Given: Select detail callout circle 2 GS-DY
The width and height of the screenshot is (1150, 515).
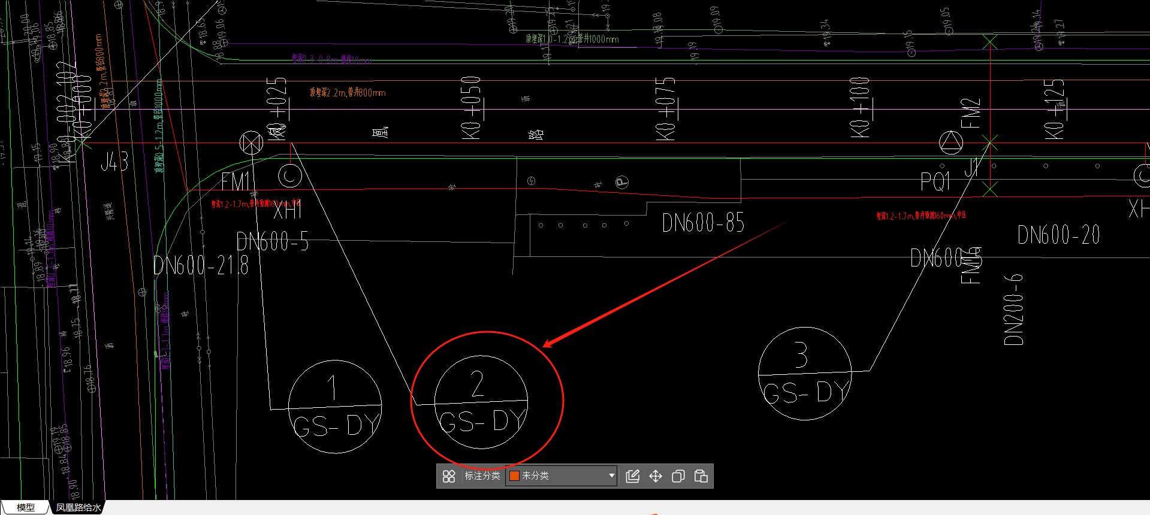Looking at the screenshot, I should point(481,402).
